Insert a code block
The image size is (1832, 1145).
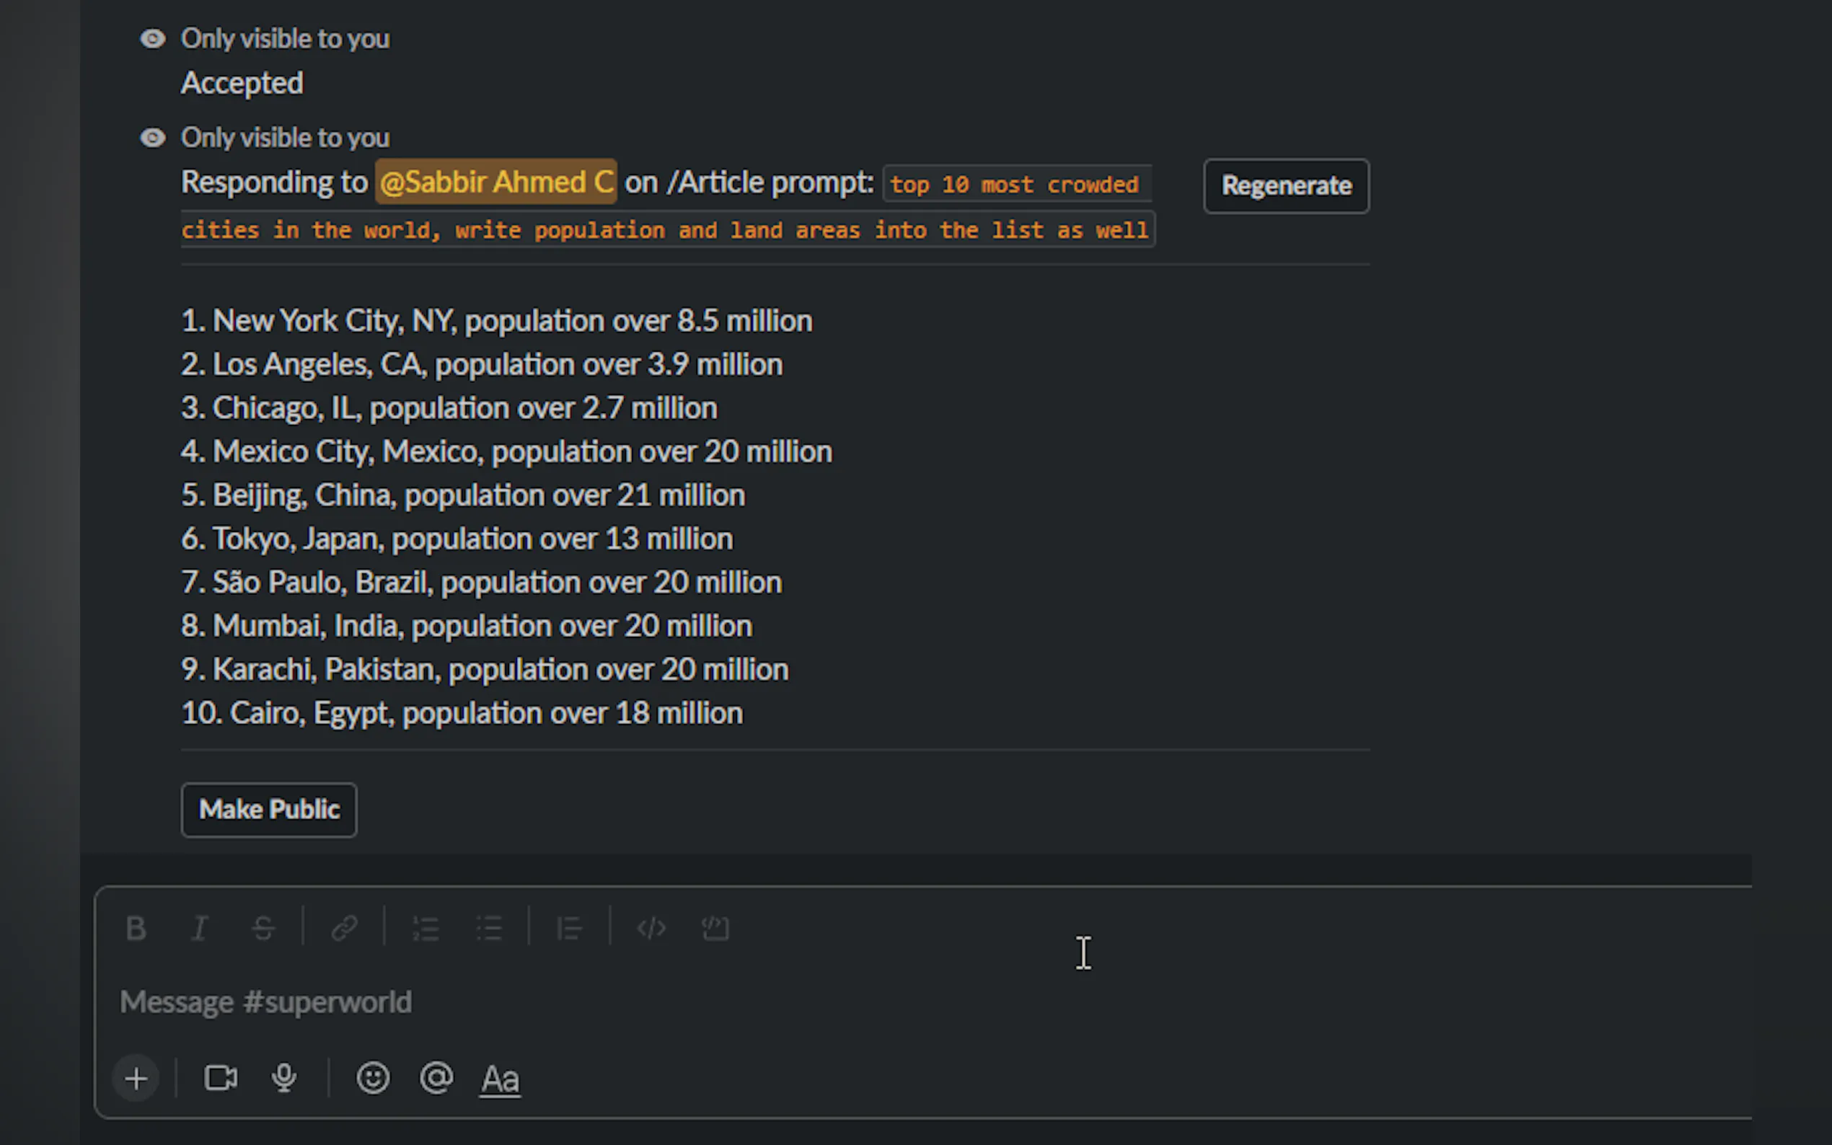click(715, 928)
